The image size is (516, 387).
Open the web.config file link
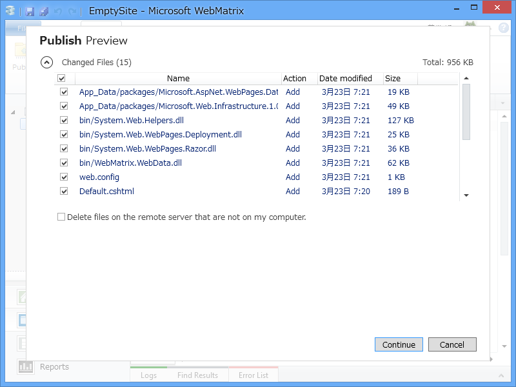[x=99, y=177]
